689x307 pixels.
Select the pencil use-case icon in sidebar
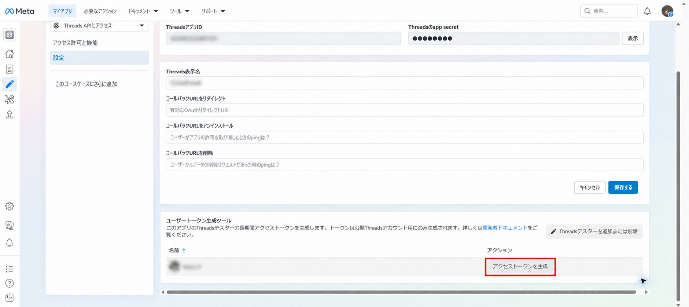click(10, 84)
